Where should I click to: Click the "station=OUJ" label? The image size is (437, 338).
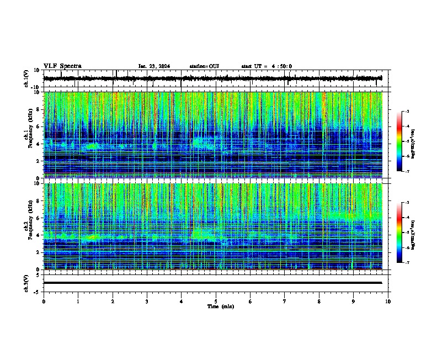[204, 66]
